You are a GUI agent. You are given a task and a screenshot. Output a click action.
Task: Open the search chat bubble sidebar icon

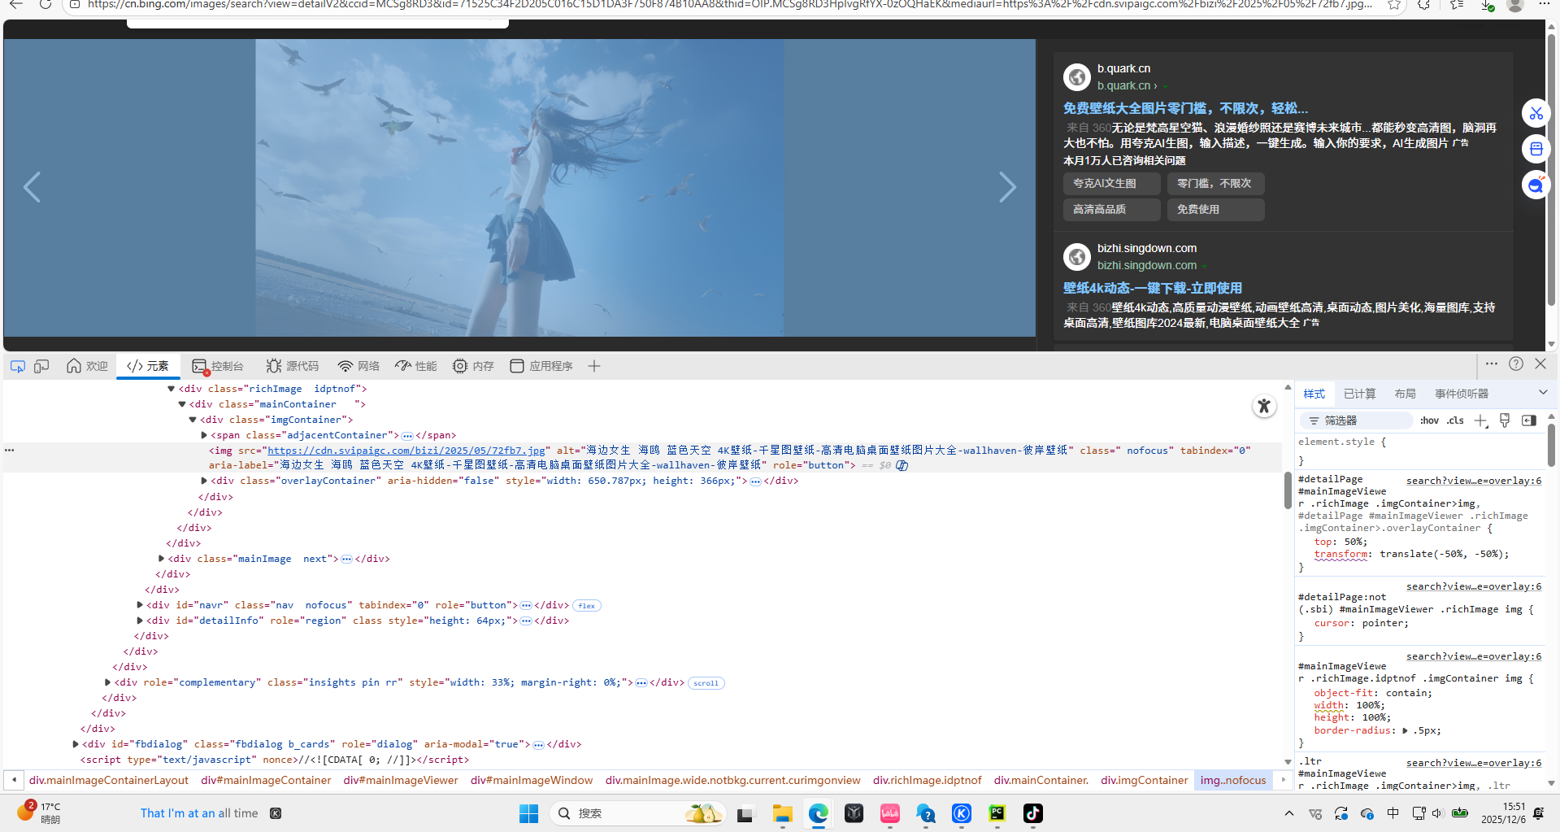point(1536,185)
